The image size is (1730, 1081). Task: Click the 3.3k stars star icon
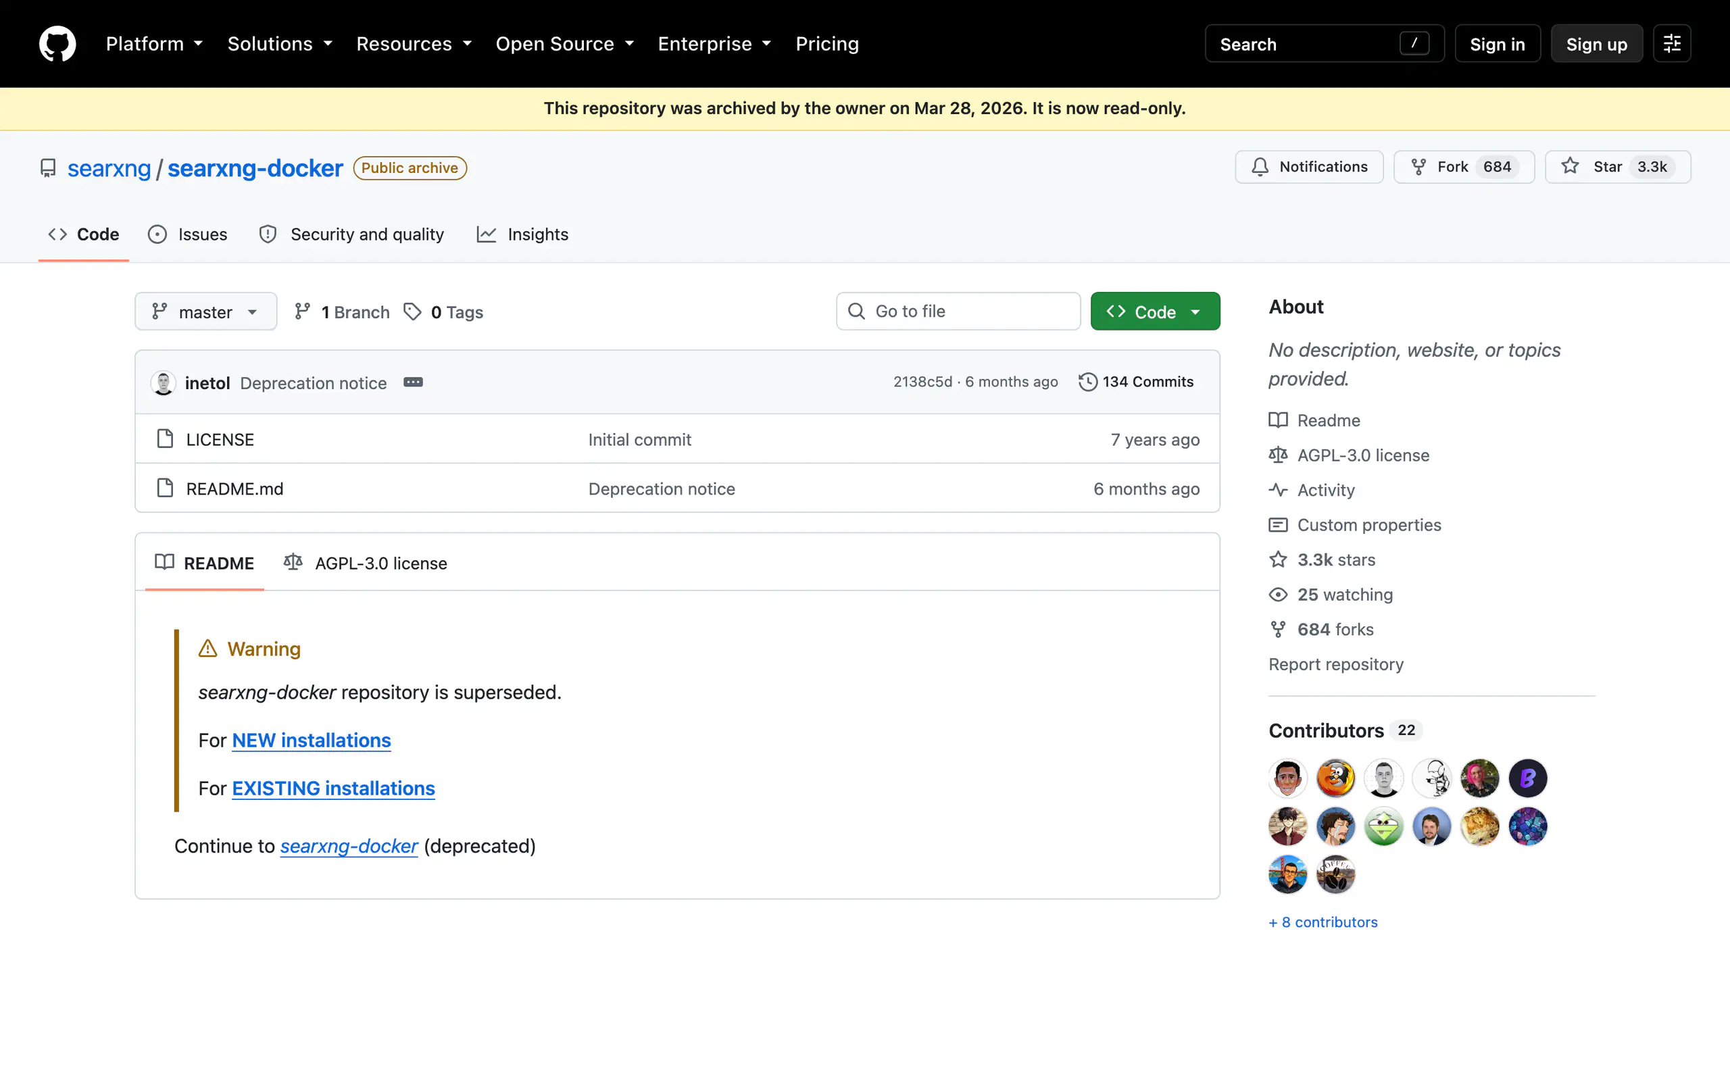pyautogui.click(x=1277, y=559)
